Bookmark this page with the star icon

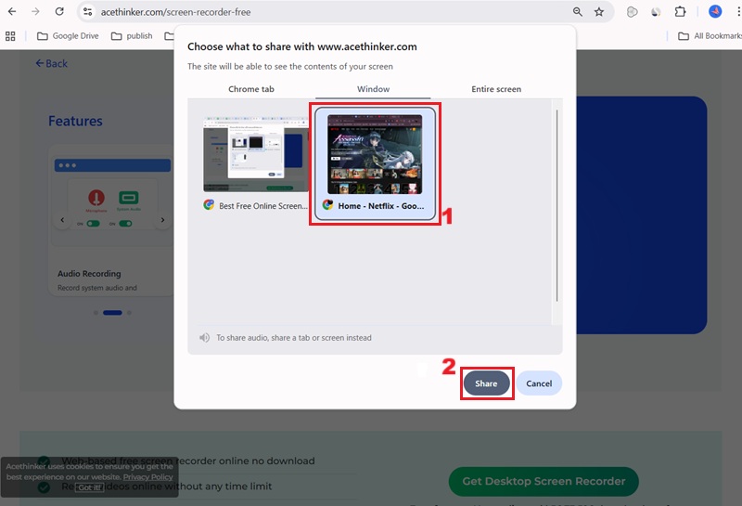[x=599, y=12]
